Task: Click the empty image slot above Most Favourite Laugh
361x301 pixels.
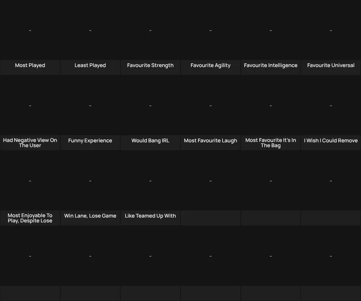Action: [x=210, y=105]
